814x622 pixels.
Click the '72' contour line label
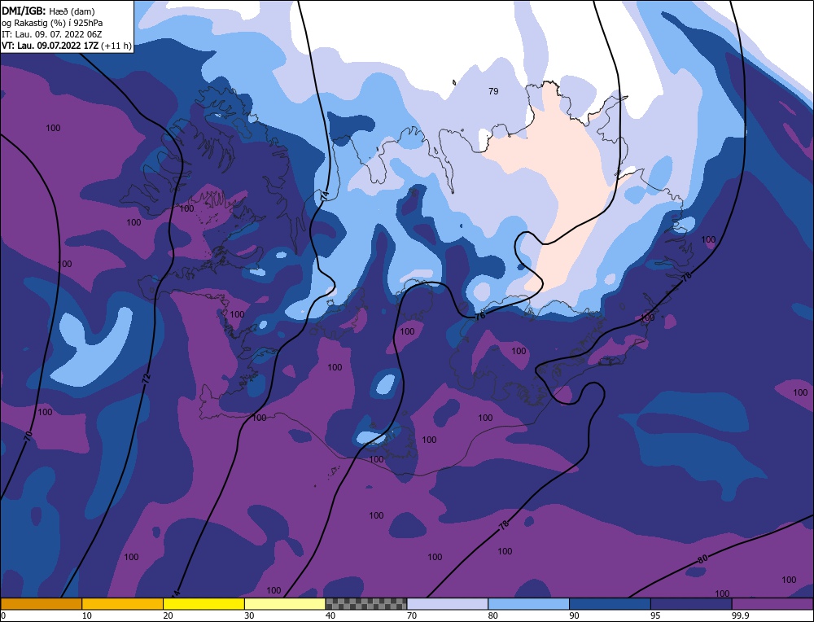tap(147, 379)
